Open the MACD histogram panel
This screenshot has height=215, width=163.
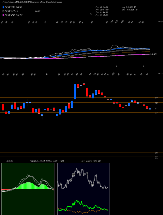(28, 189)
